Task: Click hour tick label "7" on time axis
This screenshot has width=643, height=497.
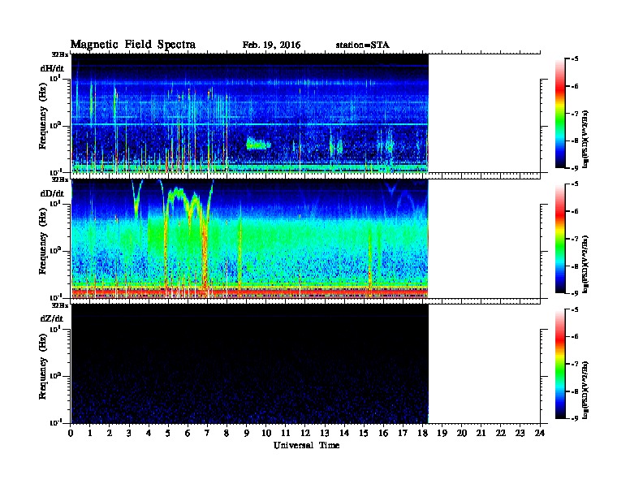Action: coord(208,434)
